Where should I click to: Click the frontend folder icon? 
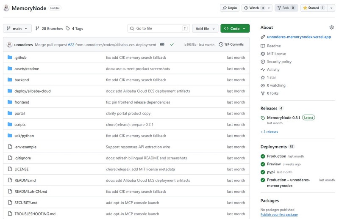pos(10,102)
